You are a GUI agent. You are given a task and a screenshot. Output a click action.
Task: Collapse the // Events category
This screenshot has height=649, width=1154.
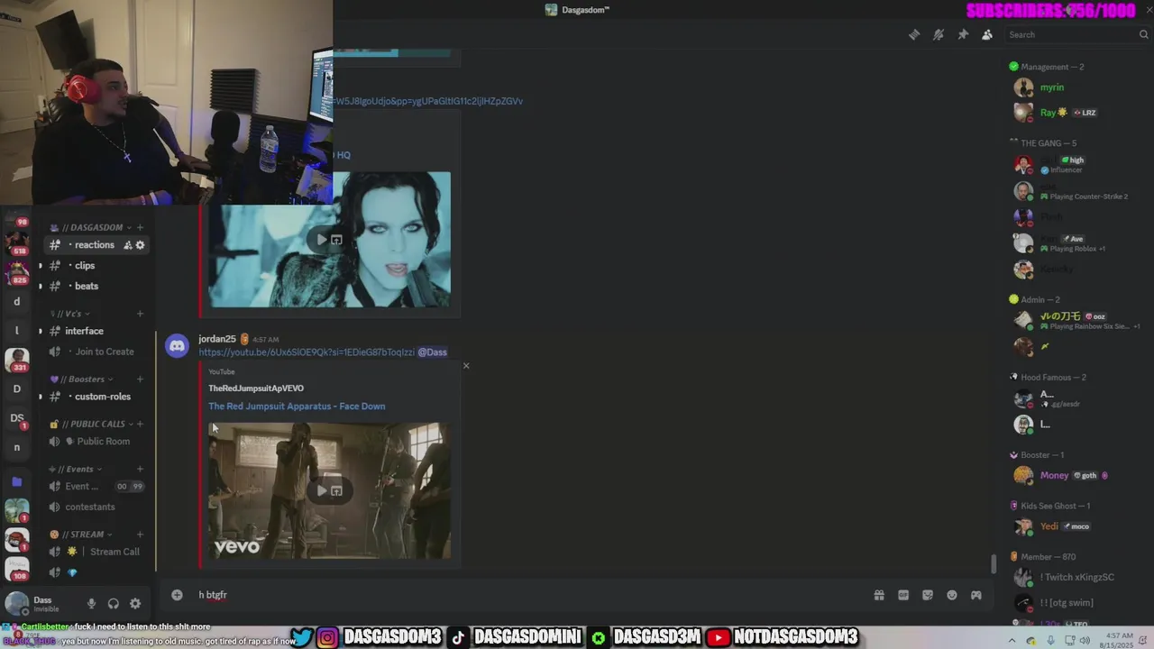pos(76,469)
